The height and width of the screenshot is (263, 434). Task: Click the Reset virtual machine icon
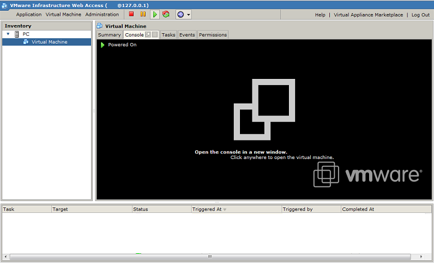point(166,15)
